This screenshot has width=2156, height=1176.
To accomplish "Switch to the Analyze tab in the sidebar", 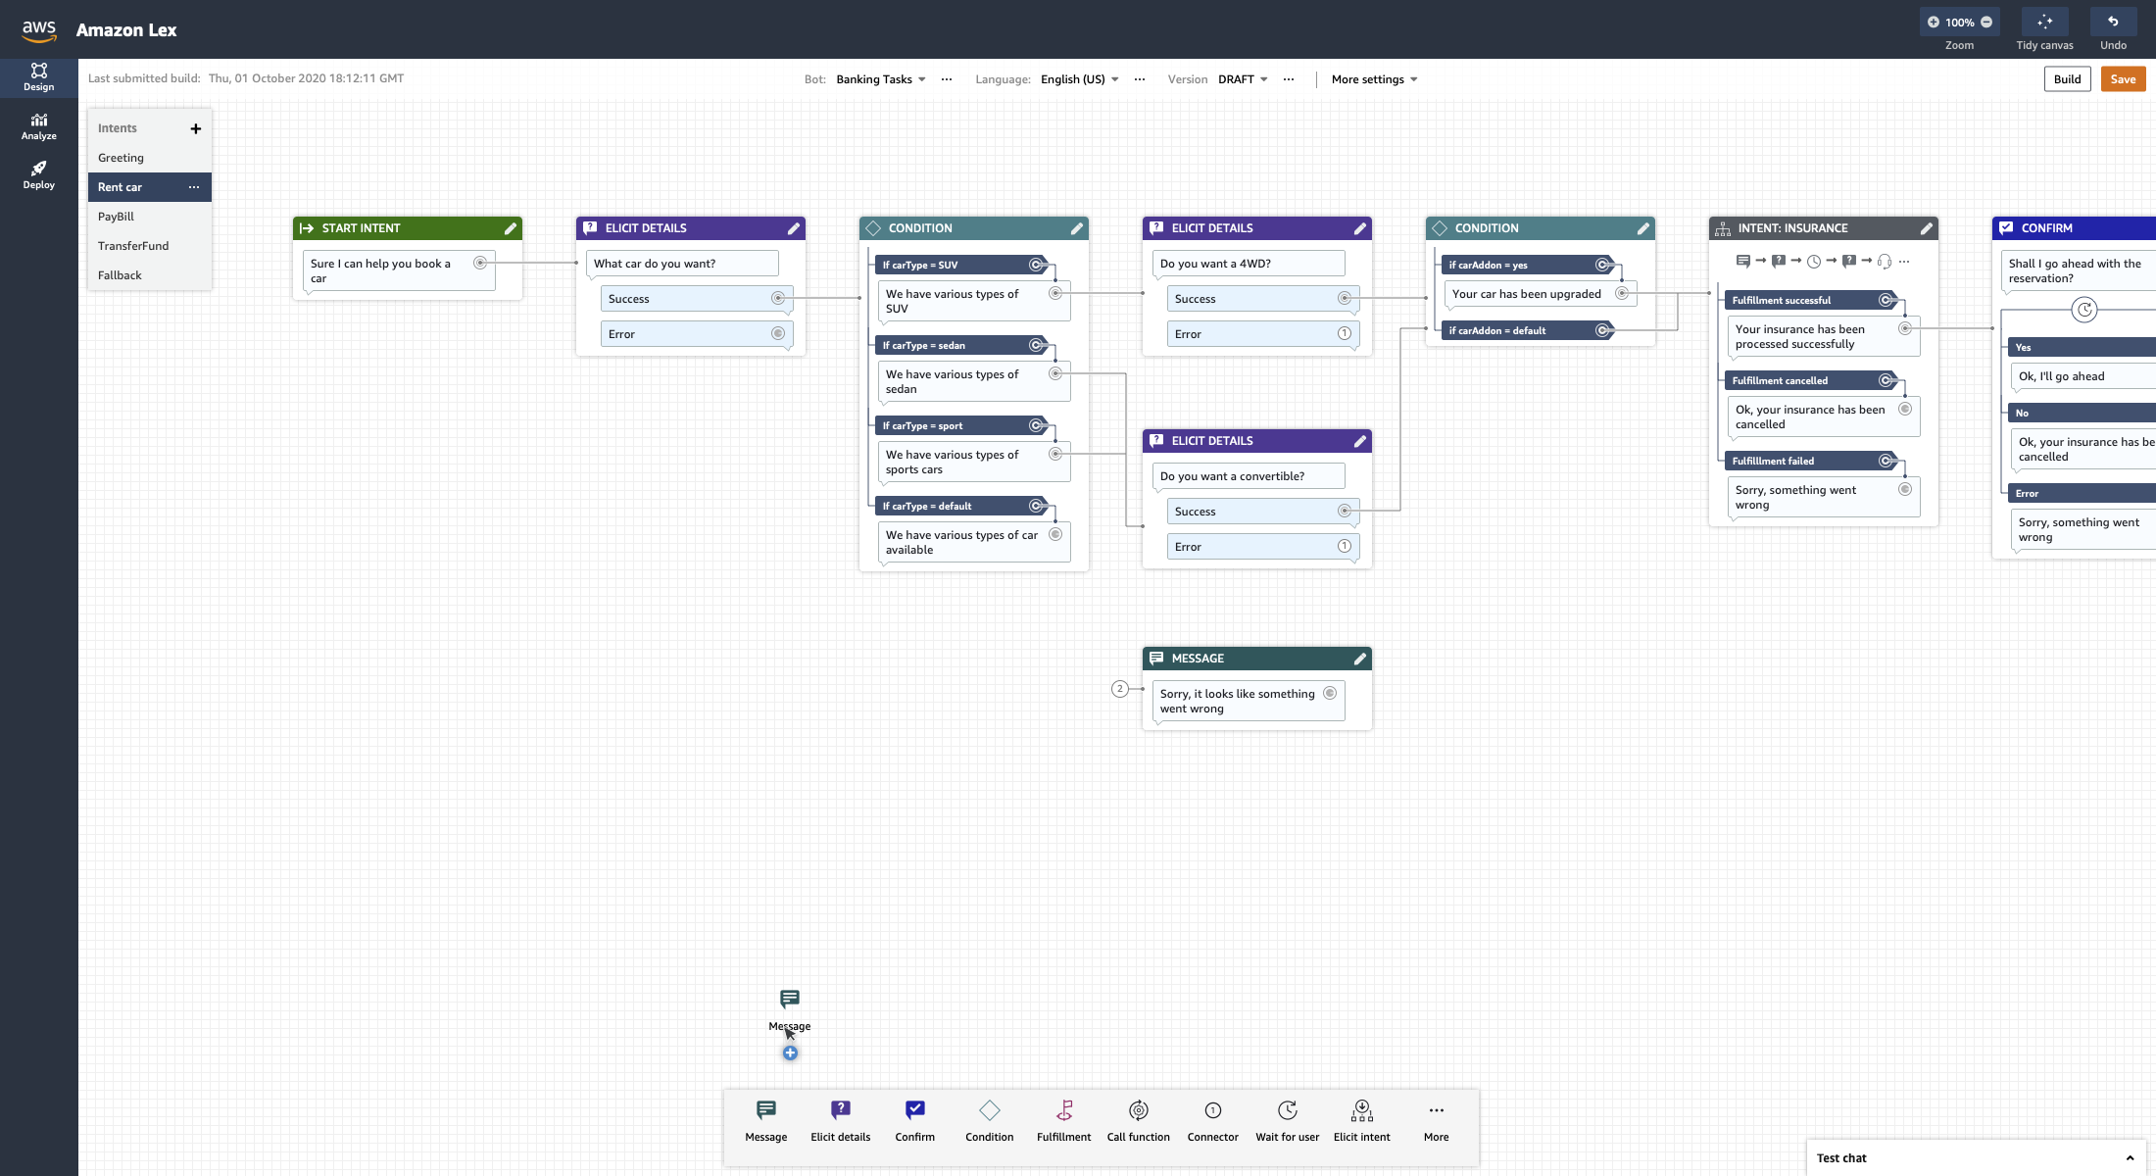I will (x=39, y=126).
